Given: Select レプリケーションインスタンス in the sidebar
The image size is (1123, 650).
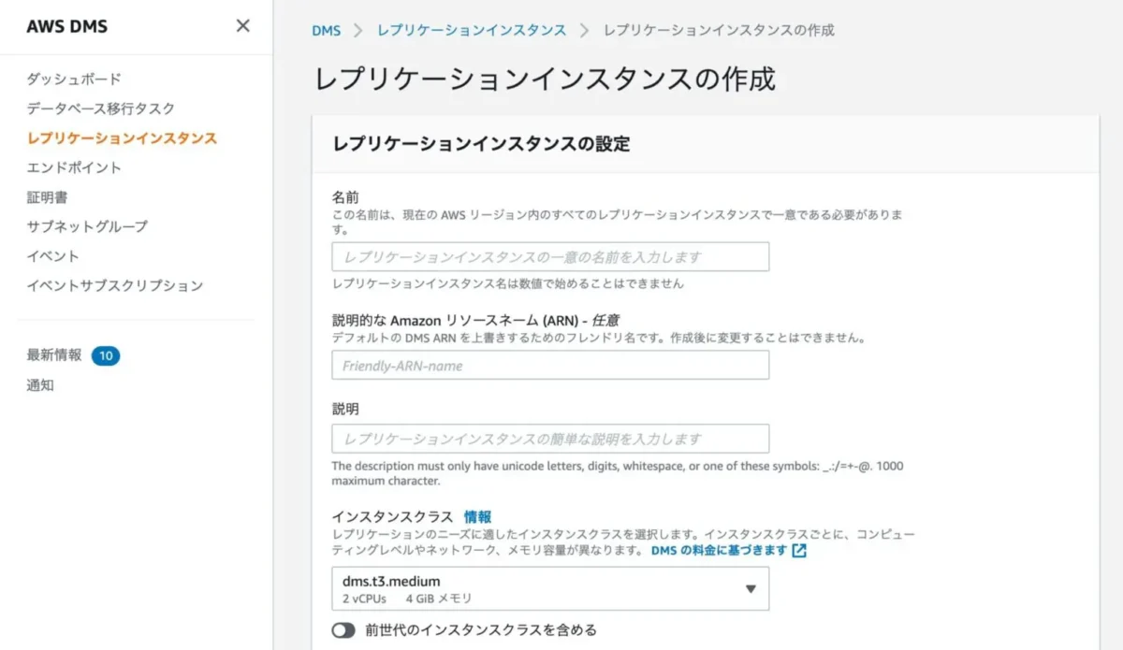Looking at the screenshot, I should pyautogui.click(x=122, y=138).
